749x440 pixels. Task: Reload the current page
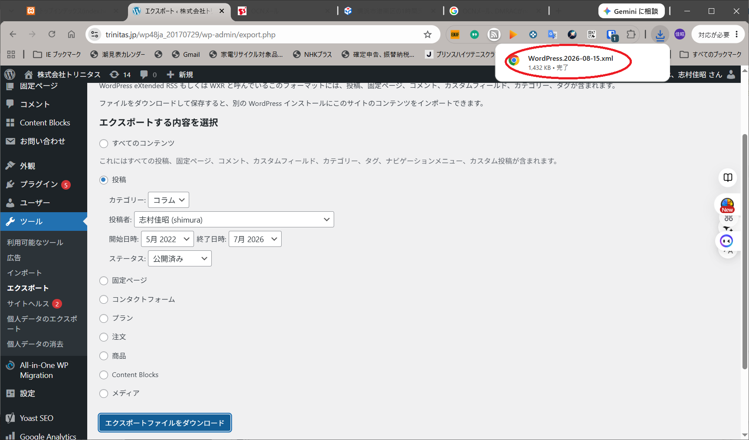tap(52, 34)
